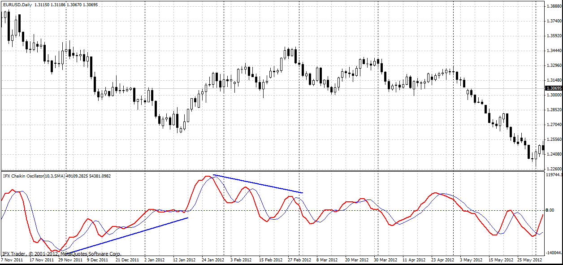Click the 1.38880 price scale label
The height and width of the screenshot is (265, 563).
[x=554, y=6]
